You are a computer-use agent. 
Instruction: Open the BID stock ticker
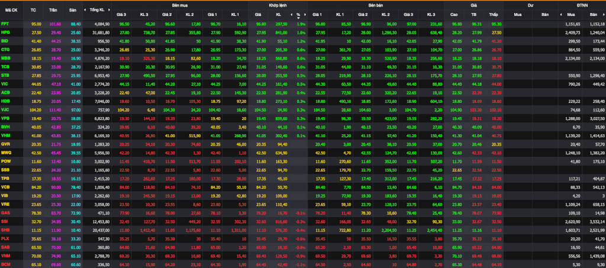click(x=5, y=41)
